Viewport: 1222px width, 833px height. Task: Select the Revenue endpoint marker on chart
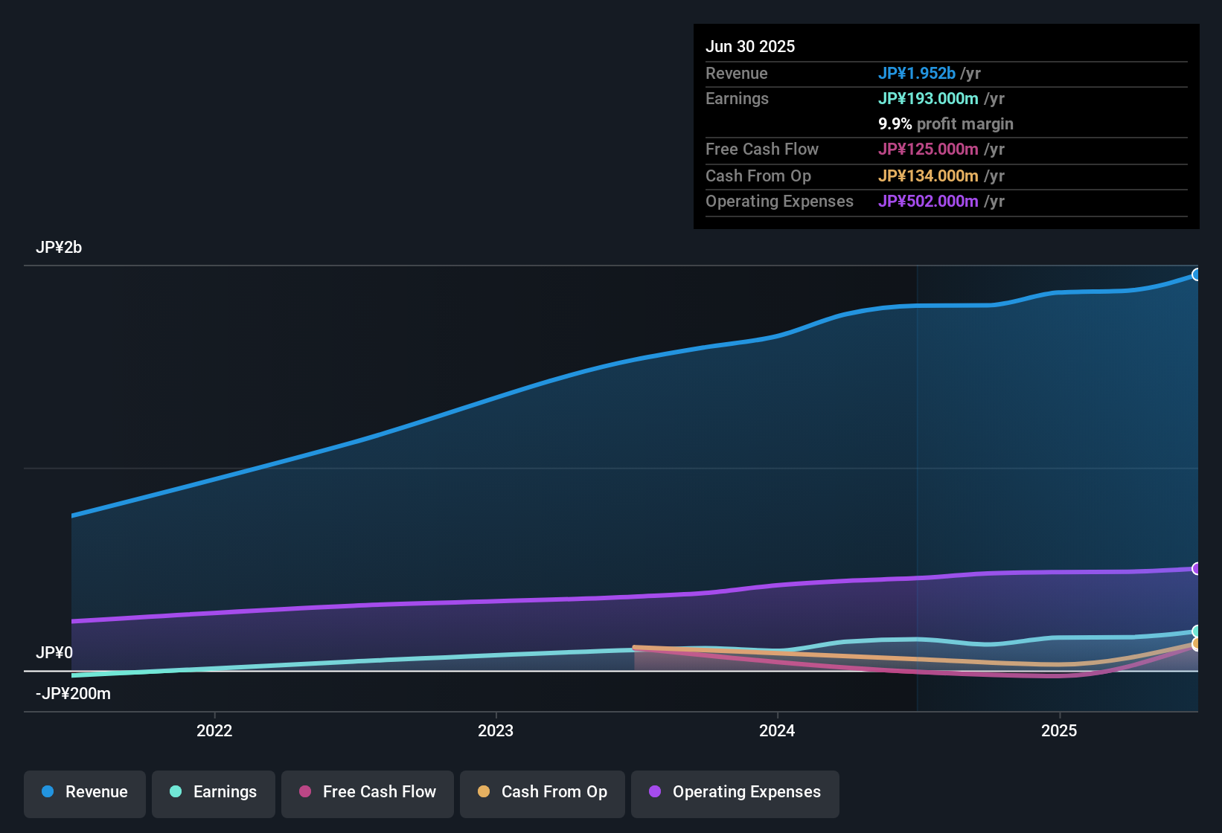point(1196,274)
